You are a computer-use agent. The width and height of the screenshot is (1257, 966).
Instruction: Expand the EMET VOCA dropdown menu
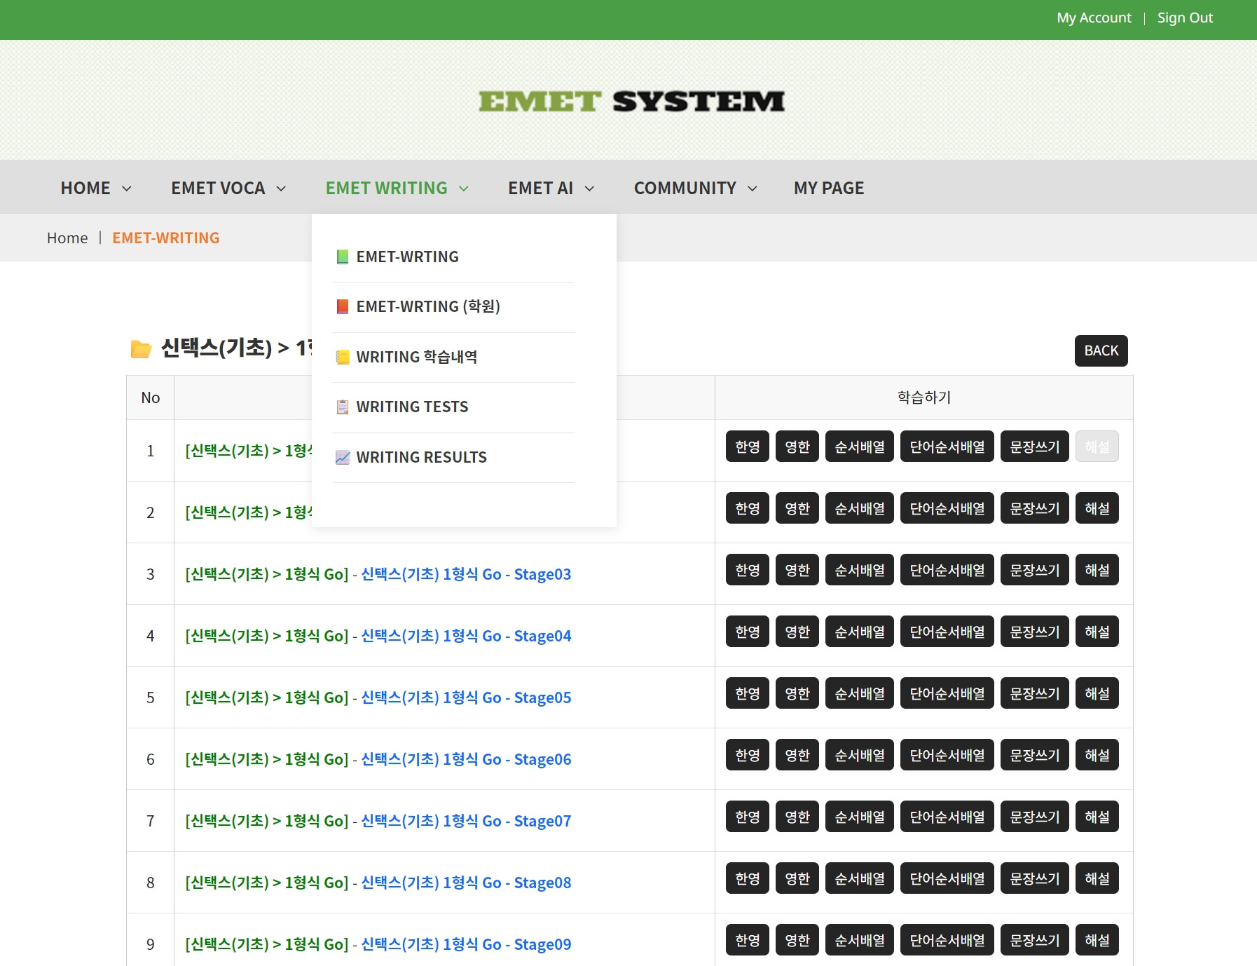[x=228, y=188]
